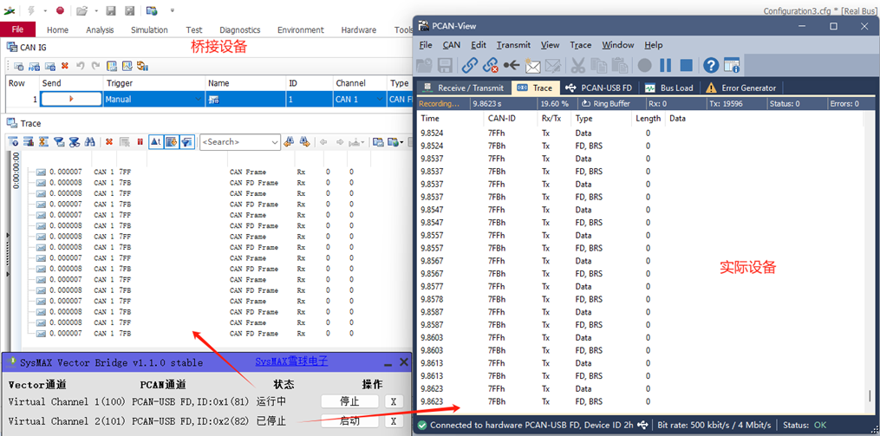Toggle the delta time display button in Trace
880x436 pixels.
156,142
